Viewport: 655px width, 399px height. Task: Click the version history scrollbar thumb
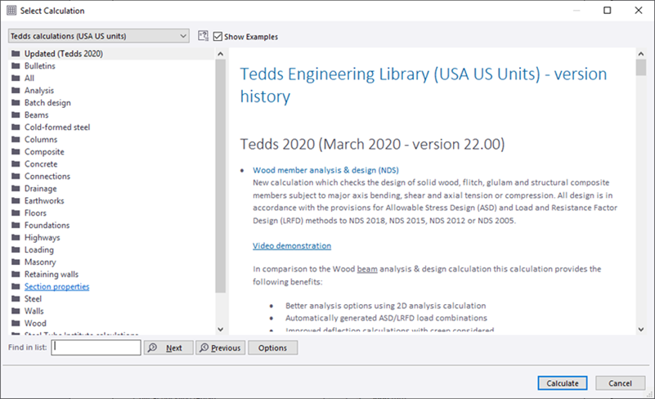[641, 67]
